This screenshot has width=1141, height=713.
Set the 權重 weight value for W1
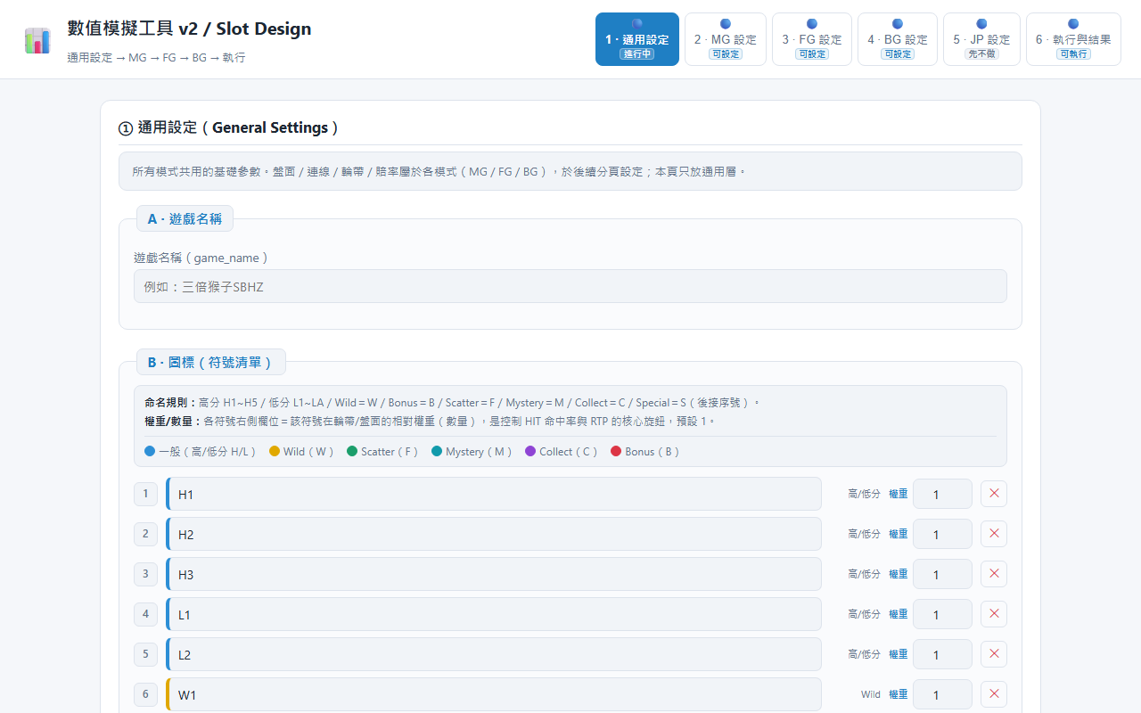click(942, 694)
